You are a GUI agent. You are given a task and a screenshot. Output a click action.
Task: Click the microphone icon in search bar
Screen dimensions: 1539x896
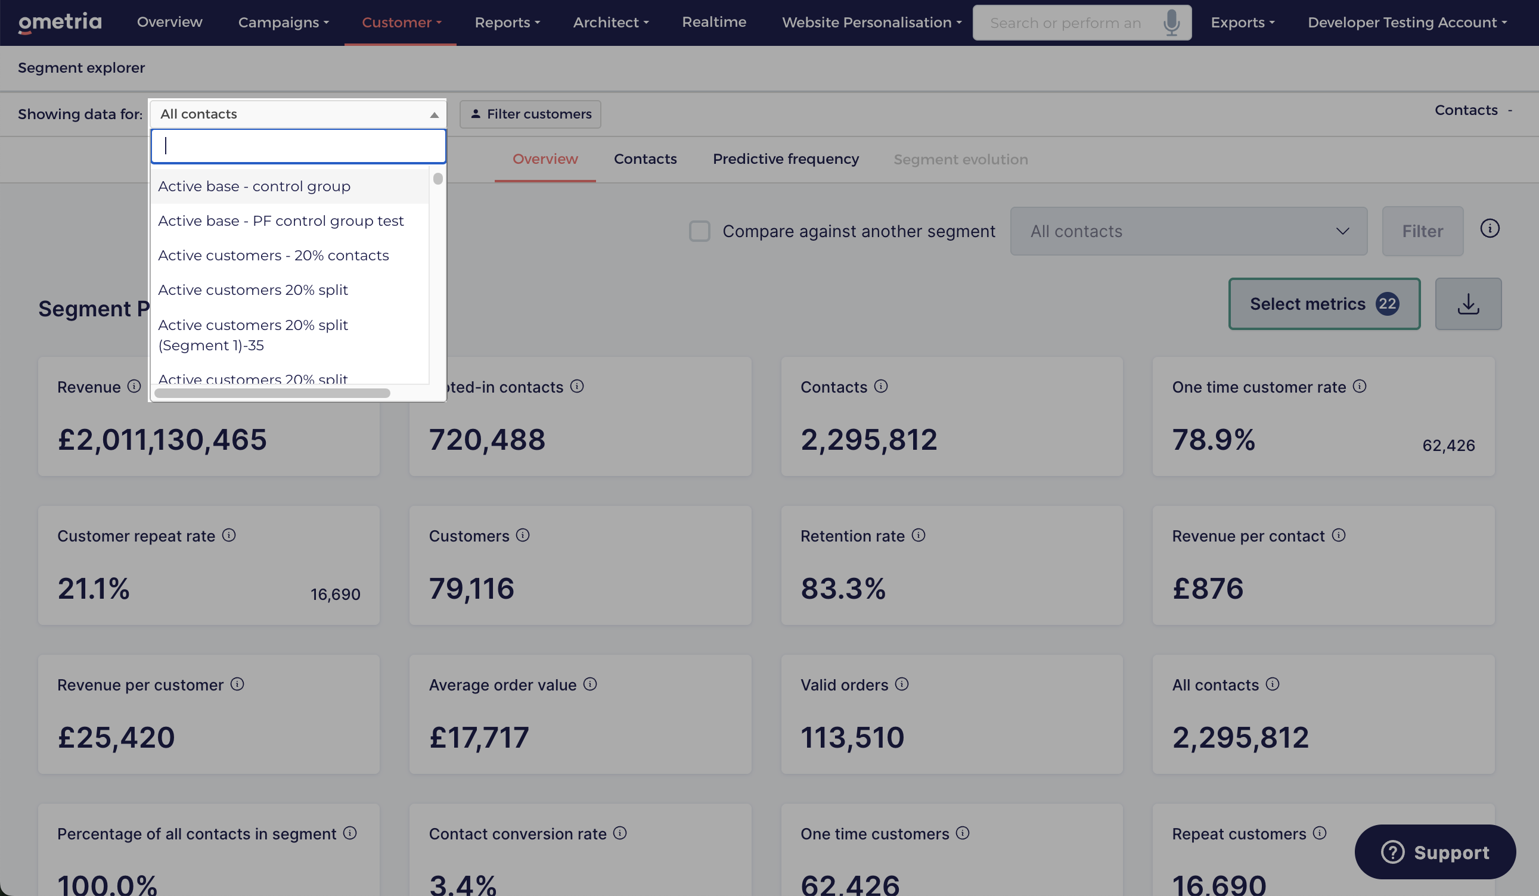pos(1171,23)
